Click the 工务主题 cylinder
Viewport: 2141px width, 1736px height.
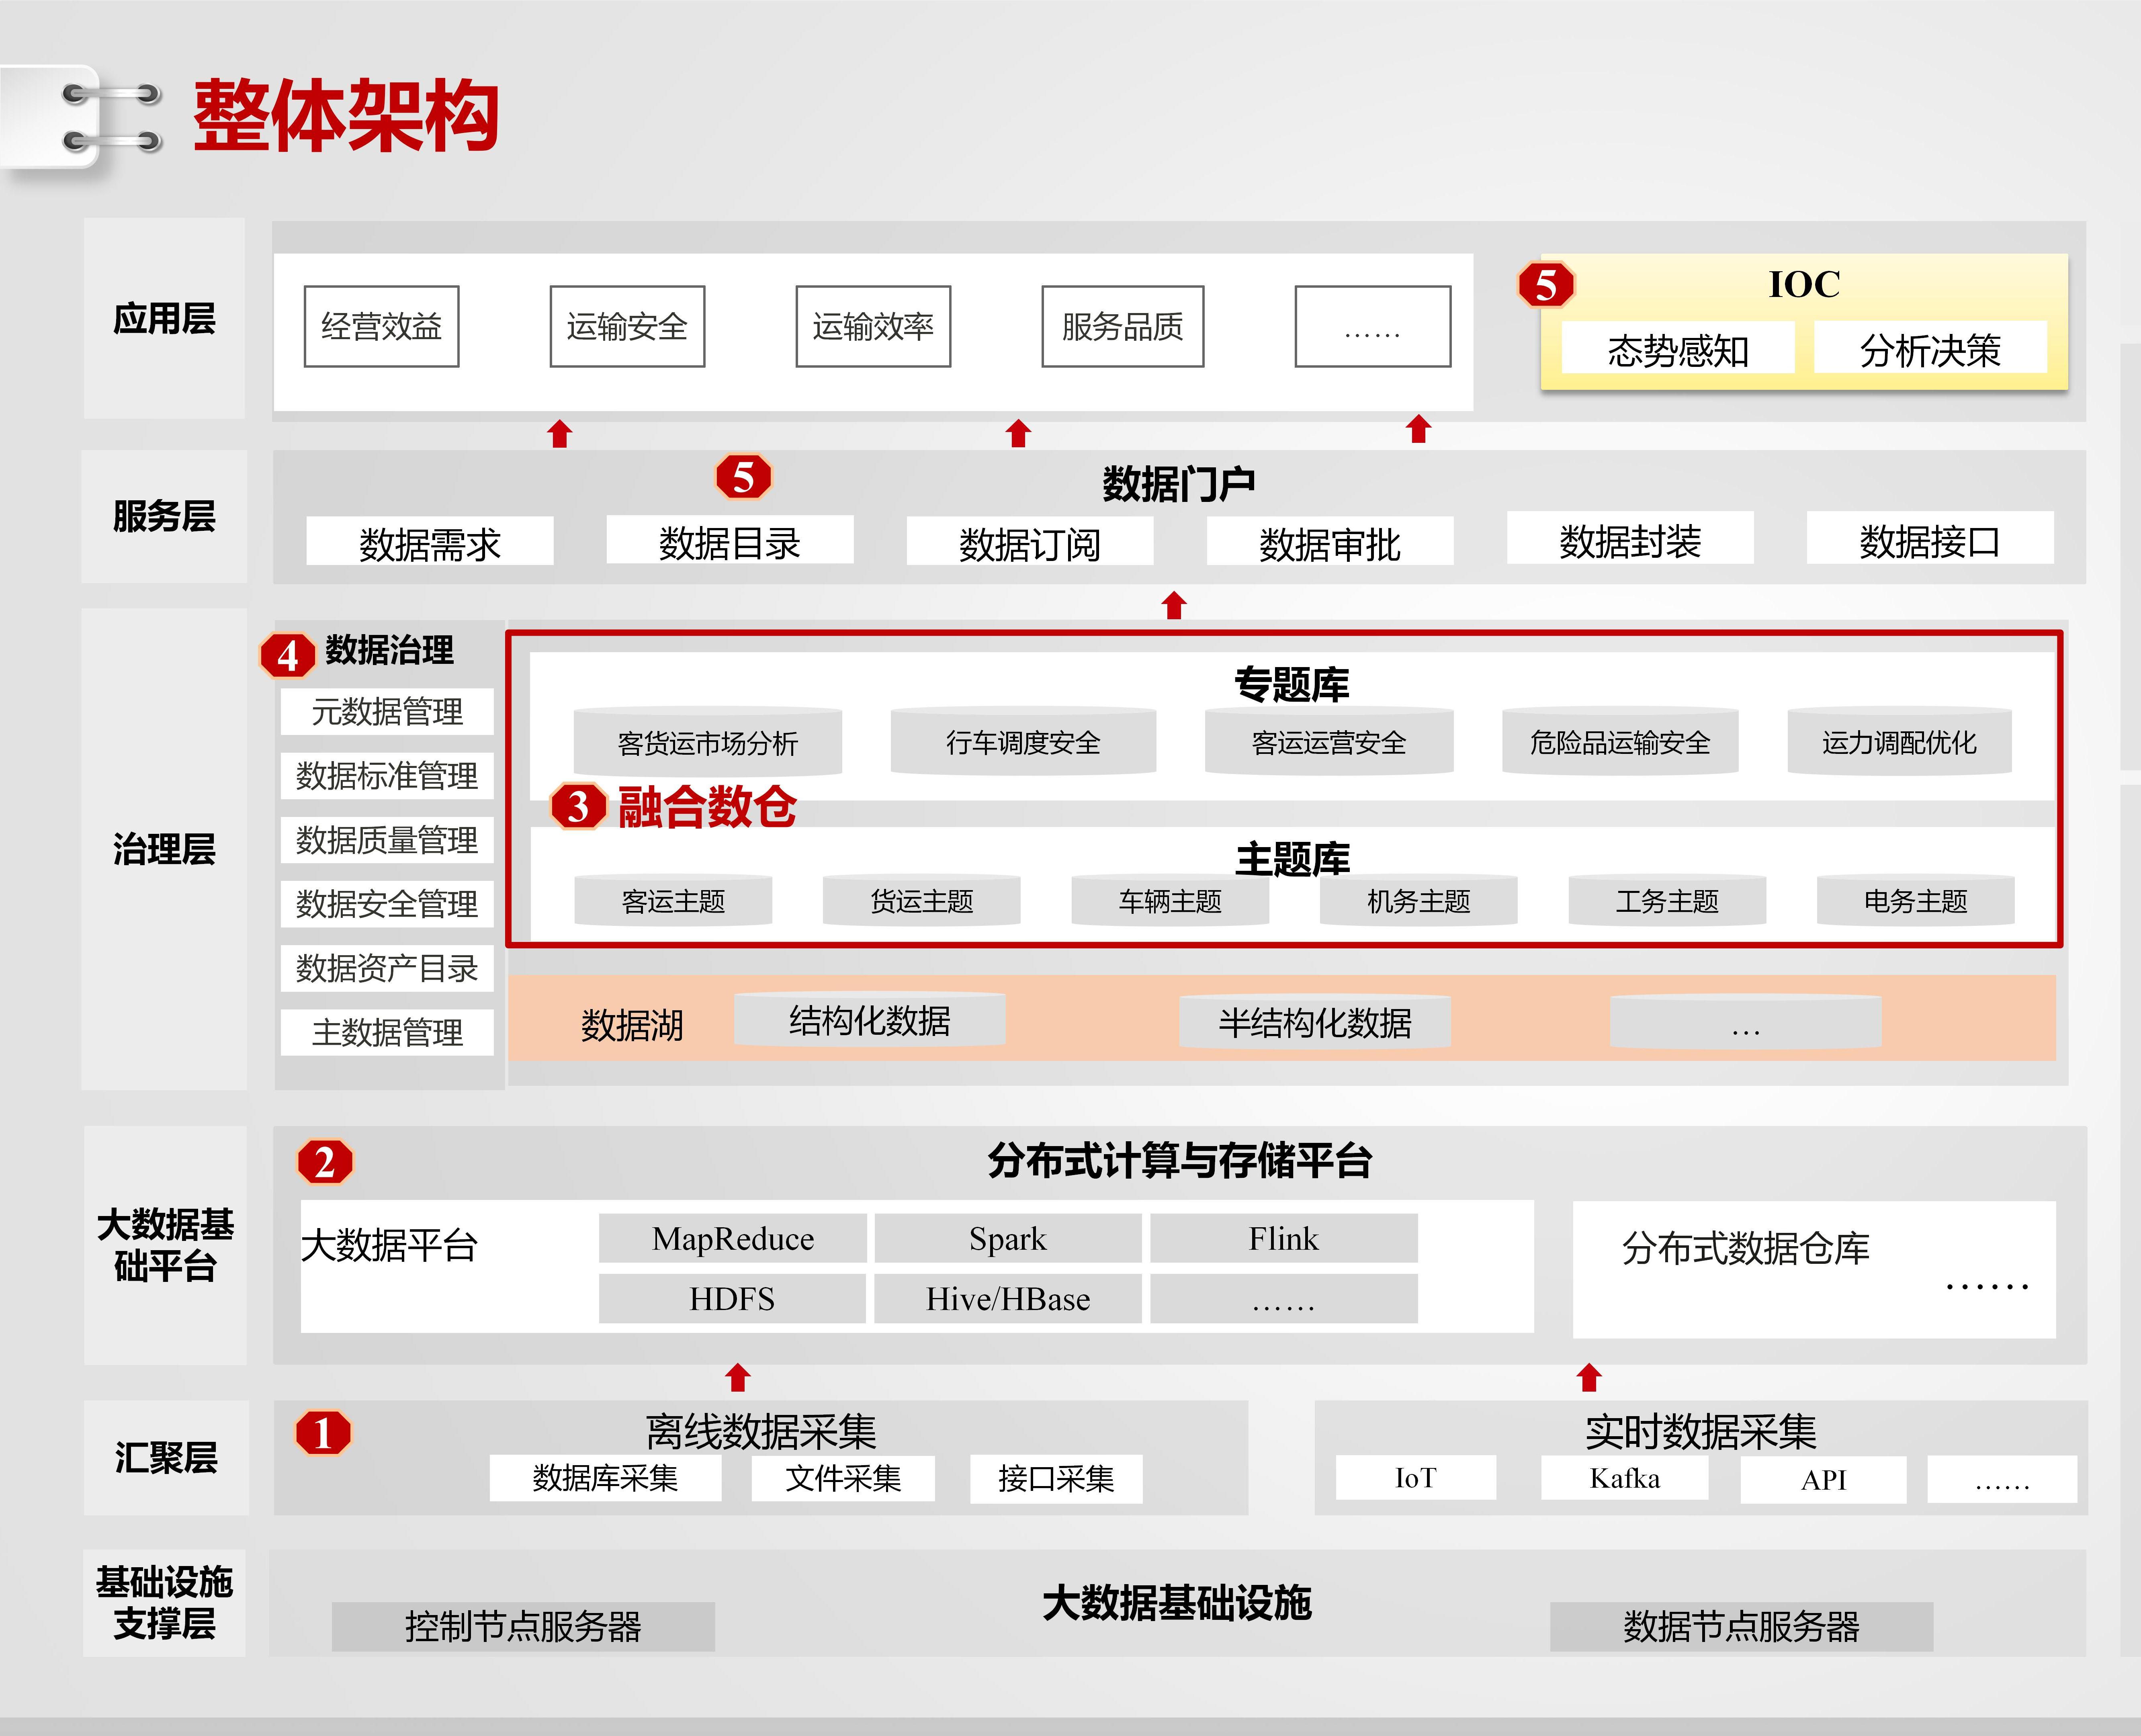(x=1667, y=901)
